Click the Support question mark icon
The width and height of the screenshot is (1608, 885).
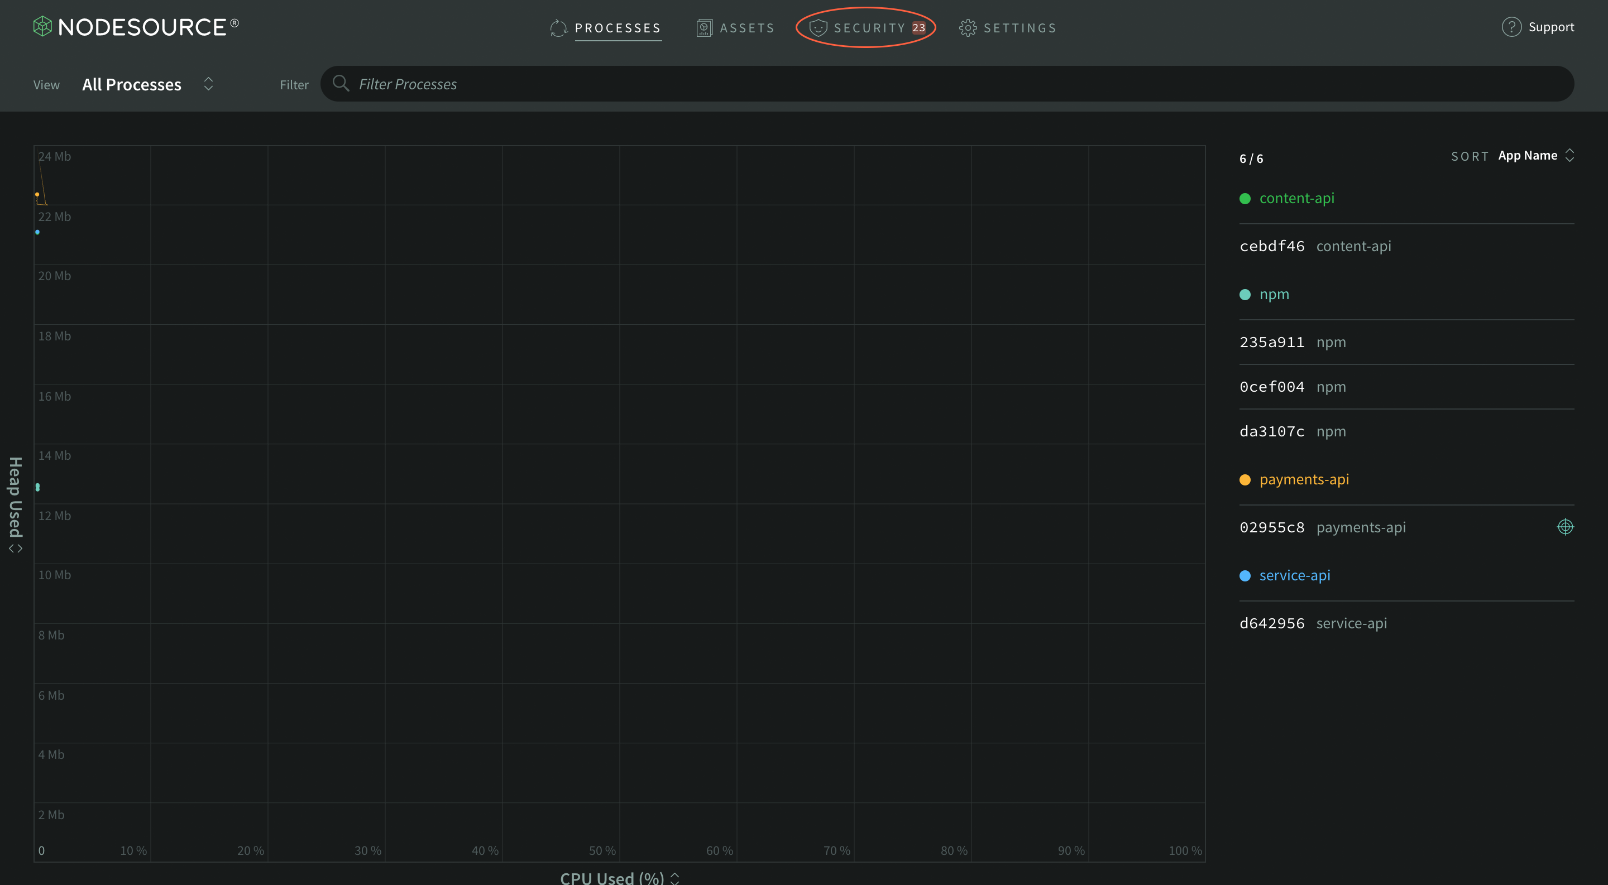(x=1511, y=27)
